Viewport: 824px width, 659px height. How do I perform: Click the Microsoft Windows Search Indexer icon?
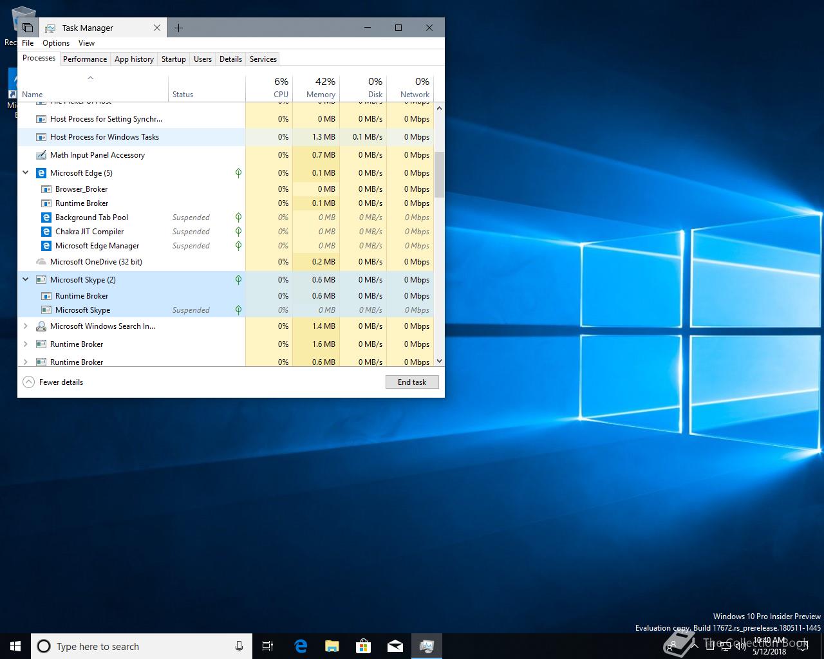(x=41, y=326)
